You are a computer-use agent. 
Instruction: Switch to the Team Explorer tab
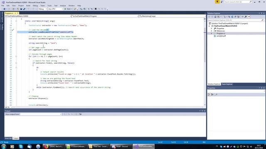tap(227, 84)
